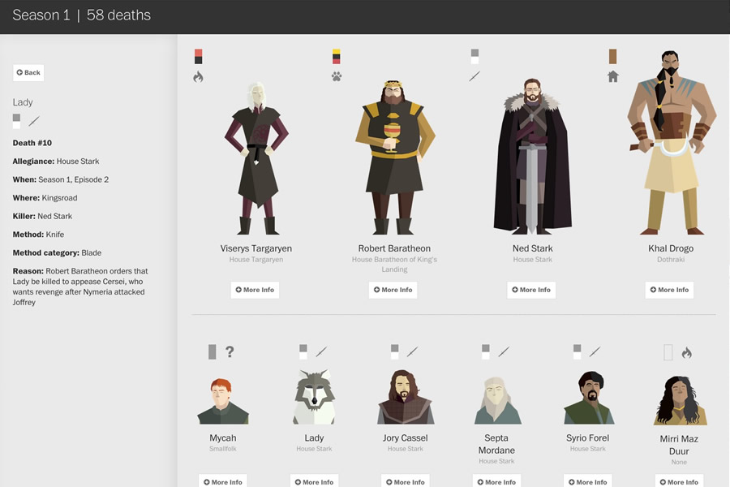Click 'Killer: Ned Stark' line in sidebar
The height and width of the screenshot is (487, 730).
click(42, 216)
